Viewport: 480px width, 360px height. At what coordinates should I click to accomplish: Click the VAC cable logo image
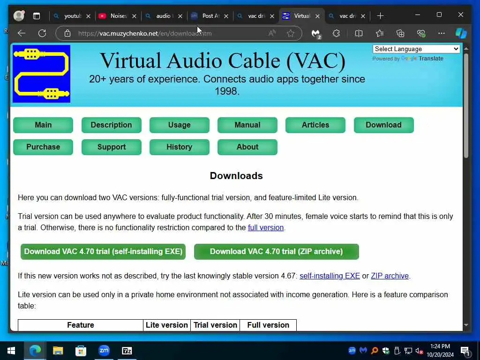(x=41, y=74)
